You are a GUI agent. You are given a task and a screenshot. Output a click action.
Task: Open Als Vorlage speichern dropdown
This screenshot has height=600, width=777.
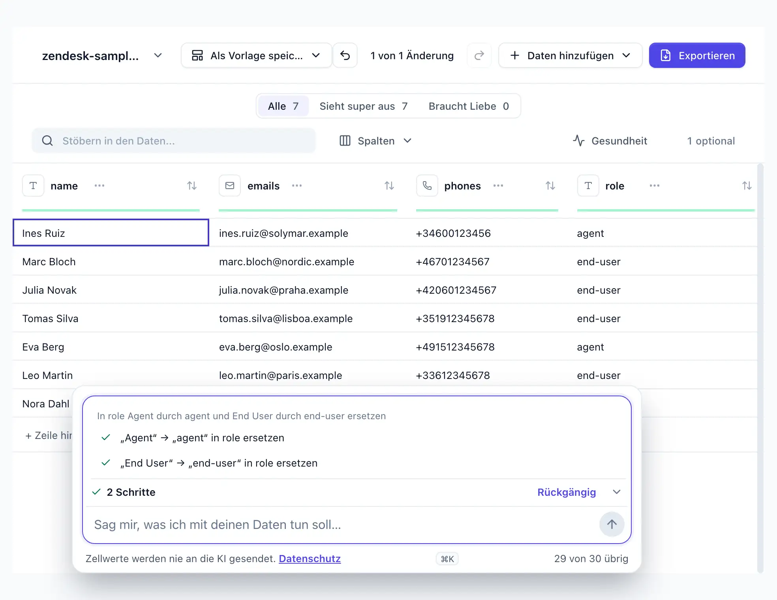[x=256, y=56]
